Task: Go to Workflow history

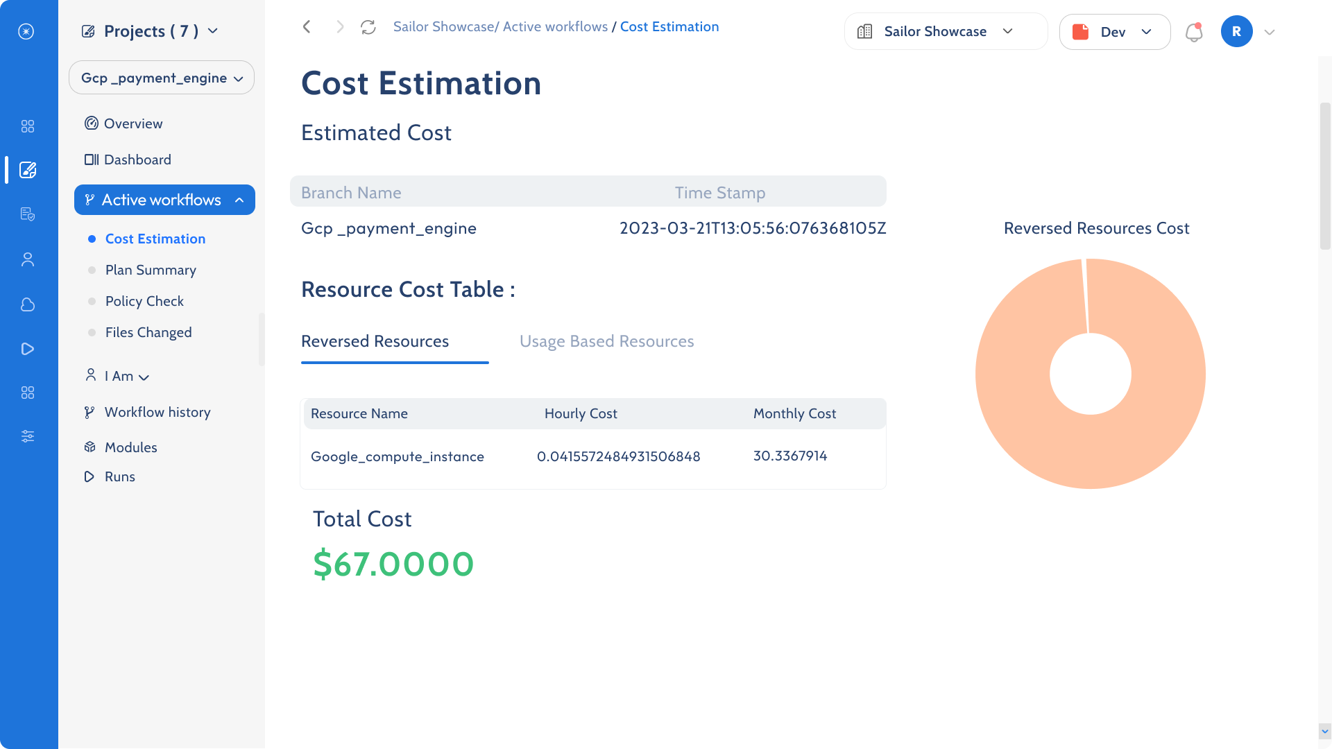Action: click(x=157, y=412)
